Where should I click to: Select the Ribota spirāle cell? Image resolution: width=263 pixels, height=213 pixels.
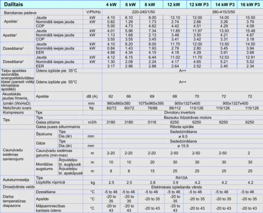[182, 126]
